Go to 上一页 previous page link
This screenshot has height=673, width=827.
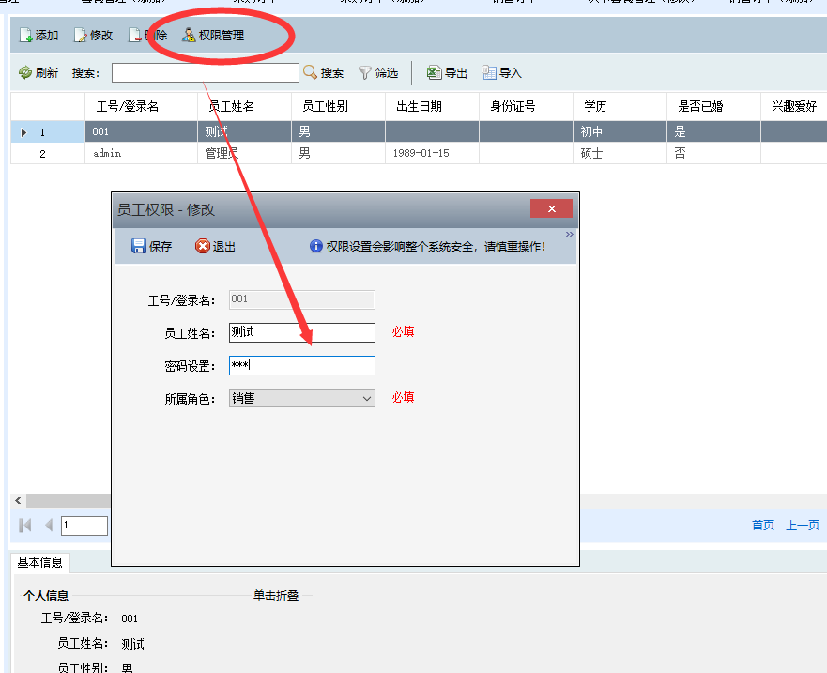pyautogui.click(x=802, y=526)
